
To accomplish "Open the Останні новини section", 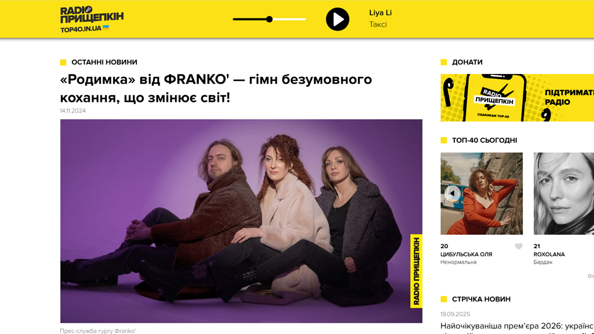I will pyautogui.click(x=104, y=62).
